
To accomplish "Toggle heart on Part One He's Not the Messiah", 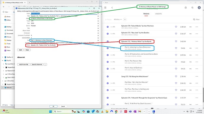I will 176,83.
